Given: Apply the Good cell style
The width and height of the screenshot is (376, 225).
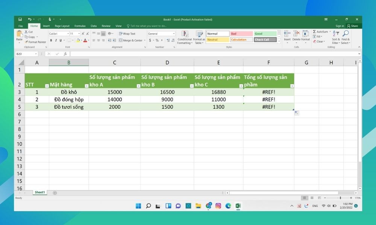Looking at the screenshot, I should pyautogui.click(x=265, y=34).
